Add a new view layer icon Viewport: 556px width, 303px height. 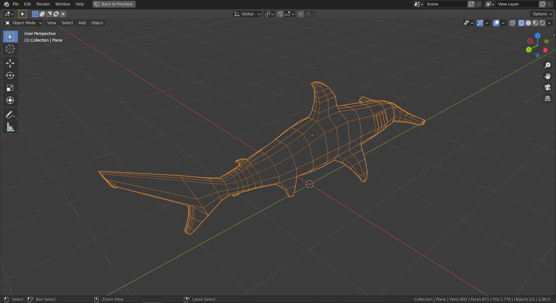(542, 4)
